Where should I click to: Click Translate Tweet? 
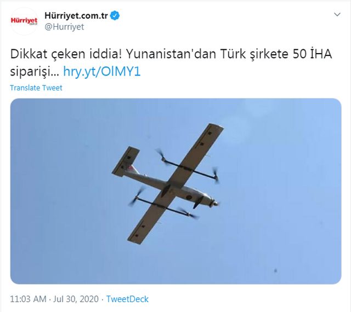click(36, 88)
